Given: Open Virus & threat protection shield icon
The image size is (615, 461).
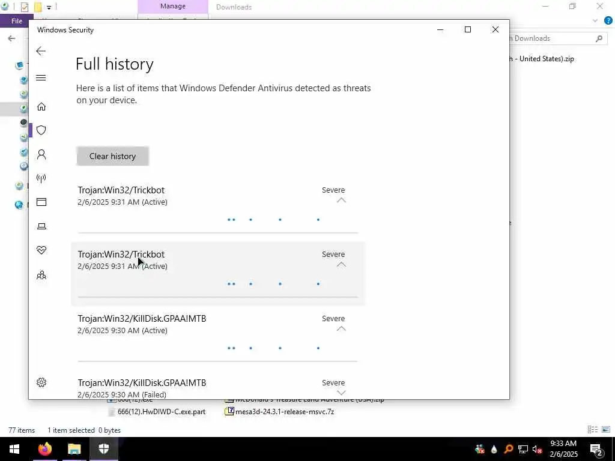Looking at the screenshot, I should [x=41, y=130].
